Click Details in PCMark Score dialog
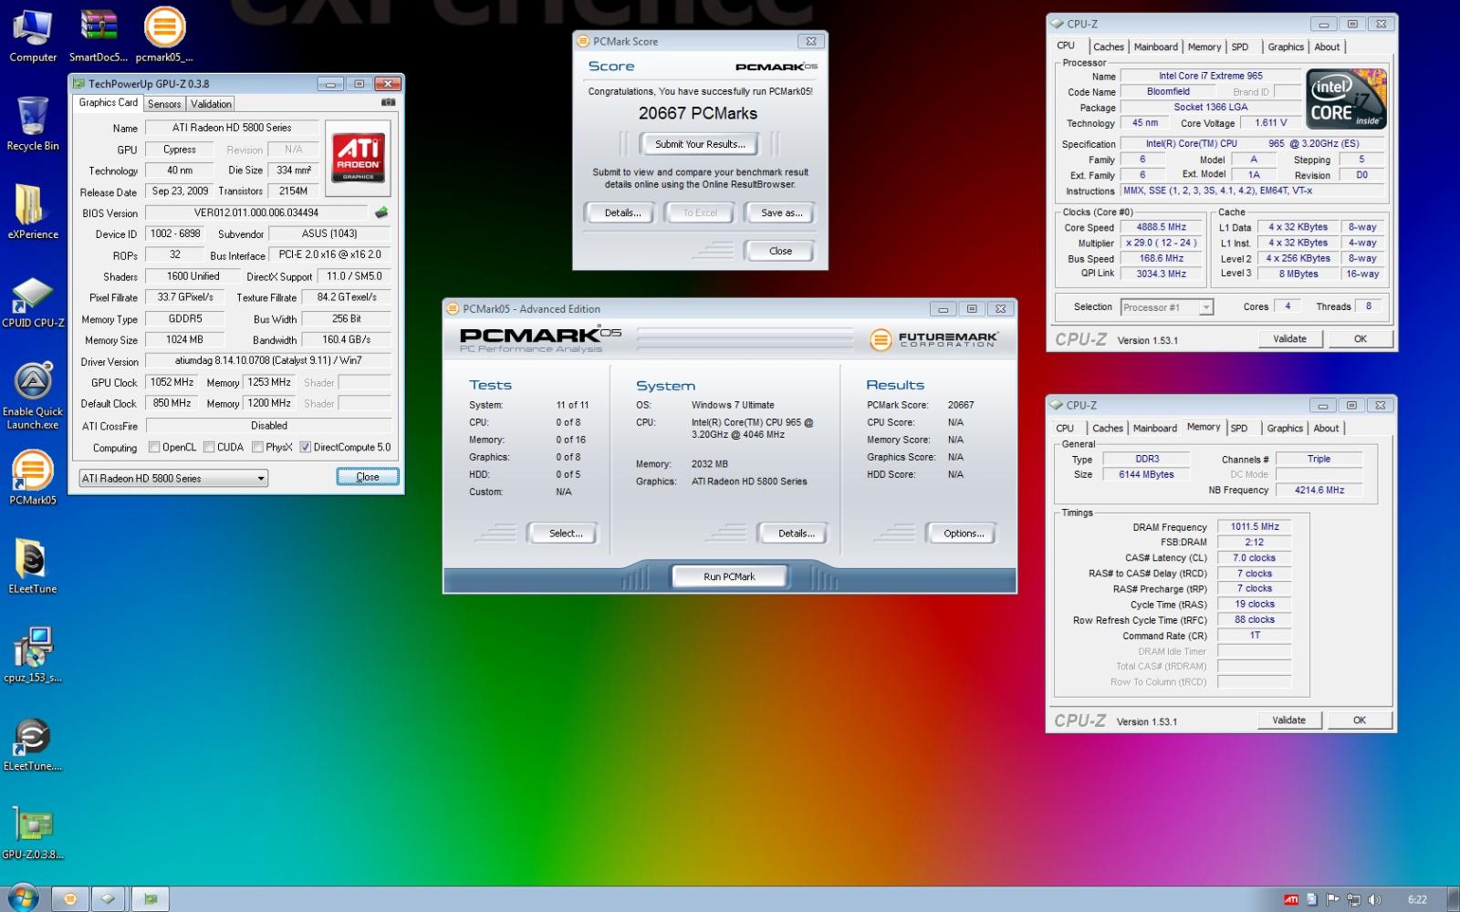Image resolution: width=1460 pixels, height=912 pixels. 622,212
